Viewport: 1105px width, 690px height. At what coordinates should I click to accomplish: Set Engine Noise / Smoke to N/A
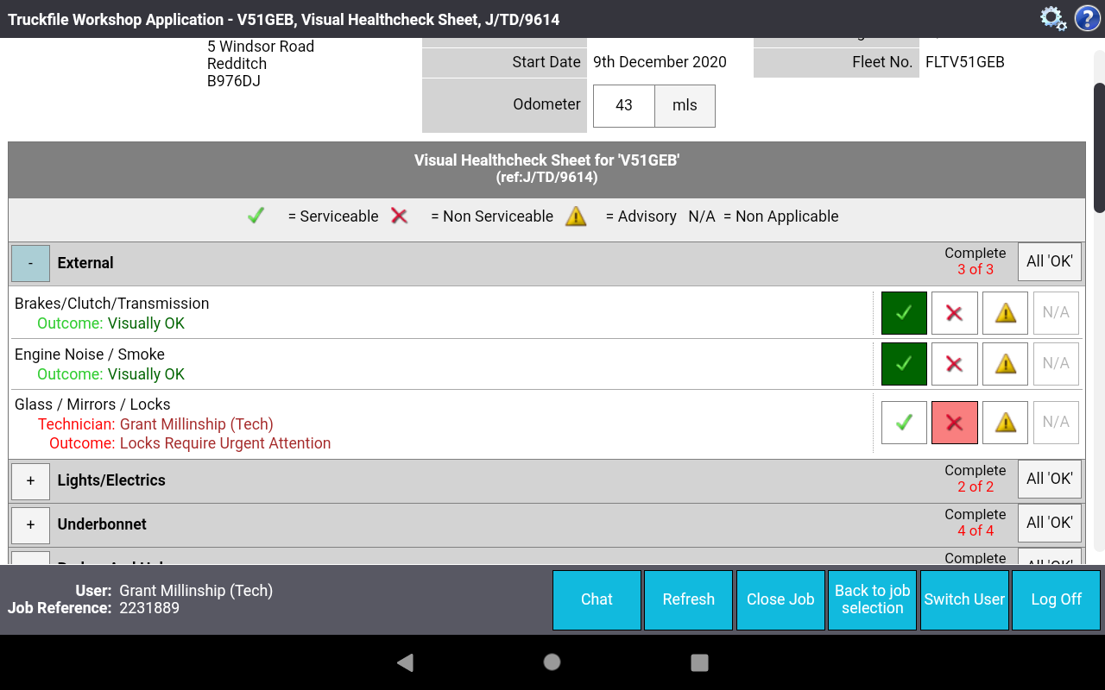pyautogui.click(x=1057, y=364)
